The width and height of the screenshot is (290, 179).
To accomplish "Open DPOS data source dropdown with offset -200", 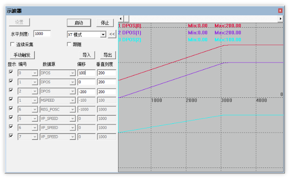I will tap(73, 91).
